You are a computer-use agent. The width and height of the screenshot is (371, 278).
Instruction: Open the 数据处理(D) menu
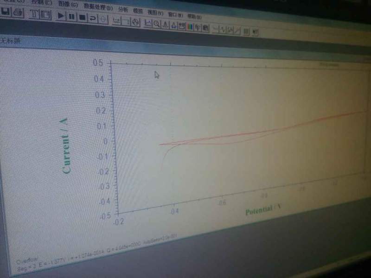click(x=98, y=7)
